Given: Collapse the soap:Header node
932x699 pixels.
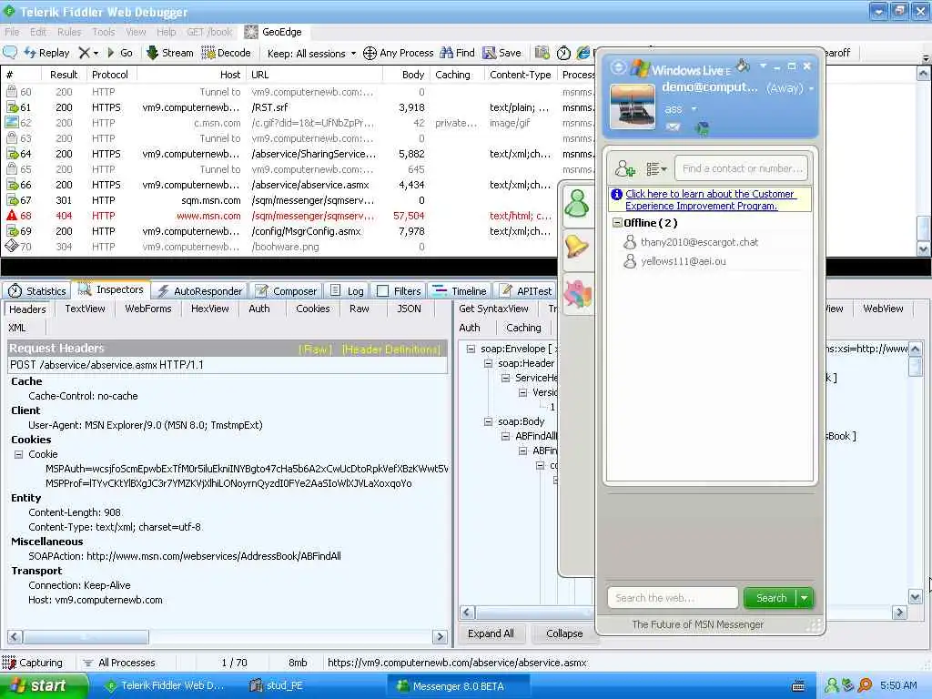Looking at the screenshot, I should point(488,363).
